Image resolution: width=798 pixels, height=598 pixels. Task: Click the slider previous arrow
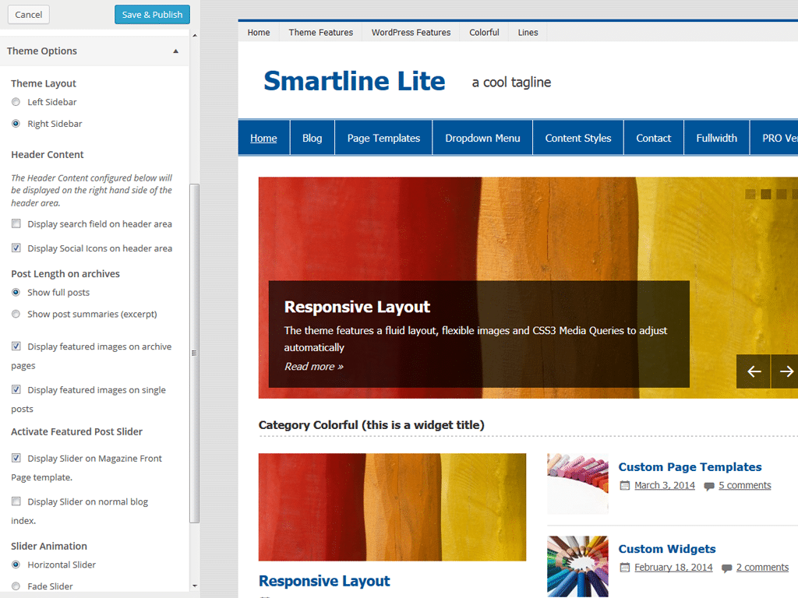754,371
